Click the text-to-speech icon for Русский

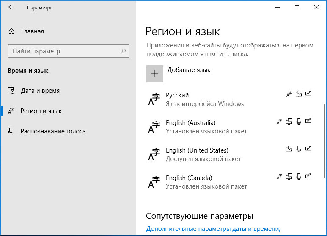pos(299,94)
